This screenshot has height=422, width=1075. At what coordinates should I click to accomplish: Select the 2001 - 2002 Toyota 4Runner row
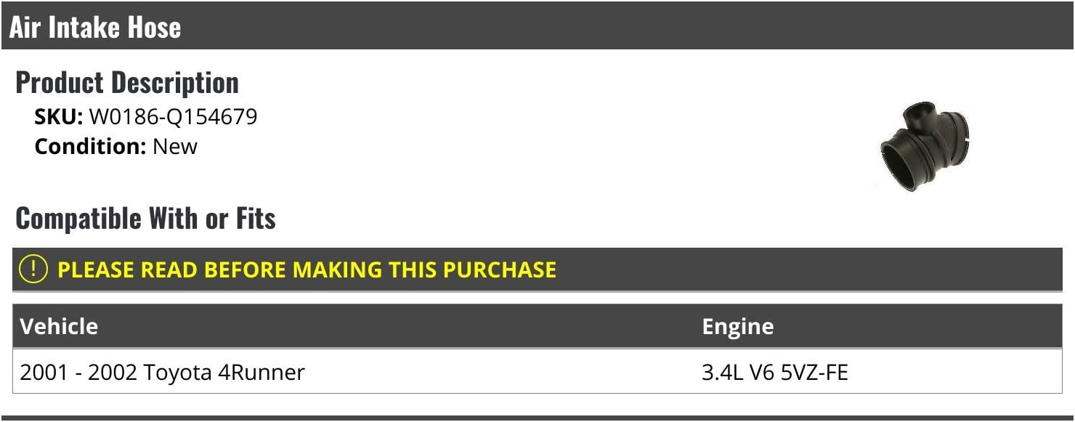537,372
